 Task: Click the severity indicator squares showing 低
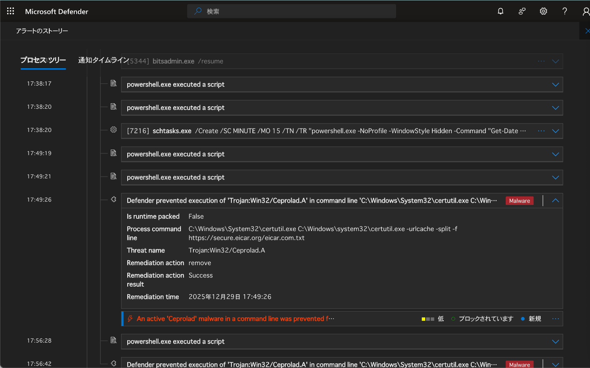coord(428,319)
